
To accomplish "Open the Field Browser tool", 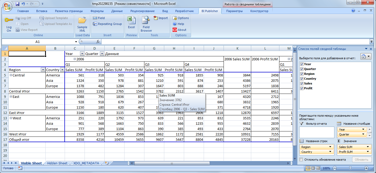I will [x=145, y=24].
